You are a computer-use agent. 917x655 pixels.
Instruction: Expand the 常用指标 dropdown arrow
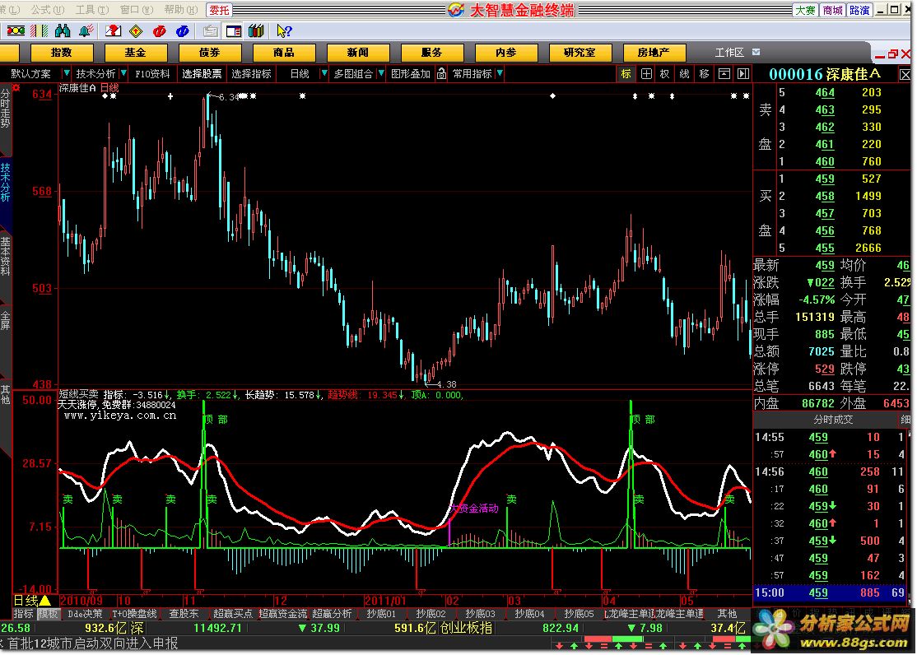pyautogui.click(x=500, y=73)
